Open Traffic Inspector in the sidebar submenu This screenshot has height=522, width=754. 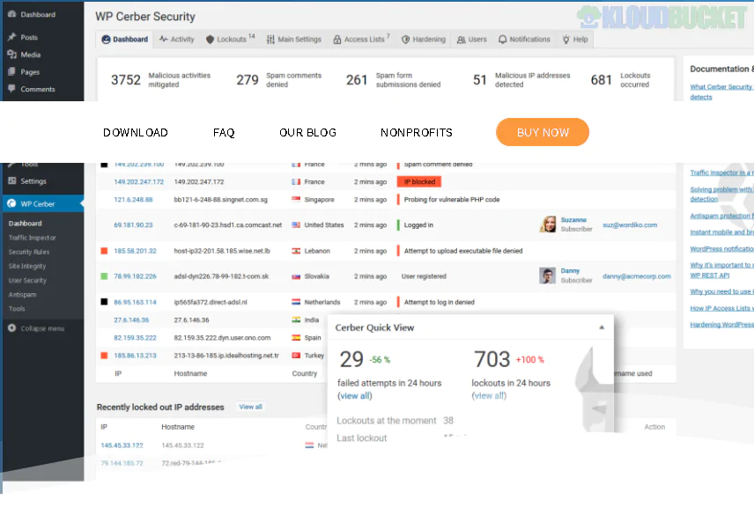click(x=33, y=238)
